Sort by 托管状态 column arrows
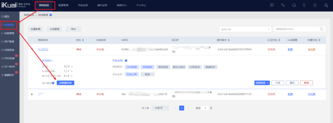The image size is (333, 123). point(319,40)
